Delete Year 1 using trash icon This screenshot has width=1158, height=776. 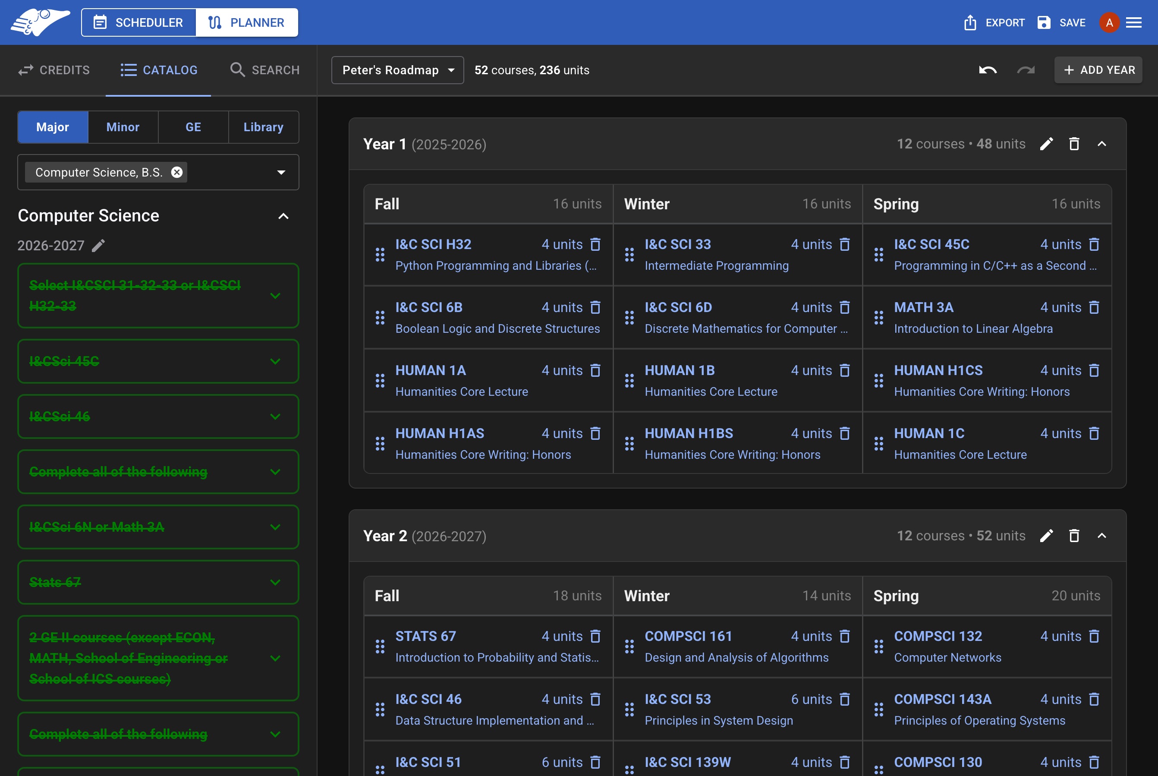point(1074,144)
